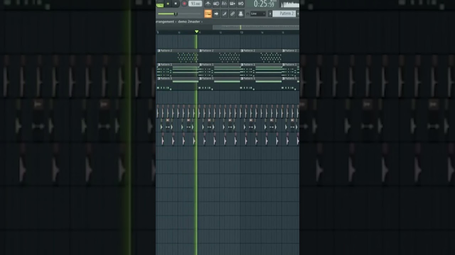455x255 pixels.
Task: Jump to bar 14 on the timeline ruler
Action: coord(262,33)
